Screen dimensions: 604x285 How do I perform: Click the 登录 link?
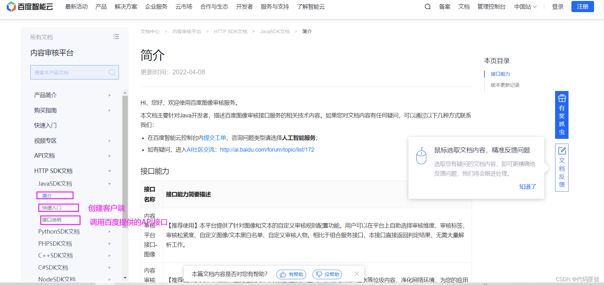pos(558,7)
